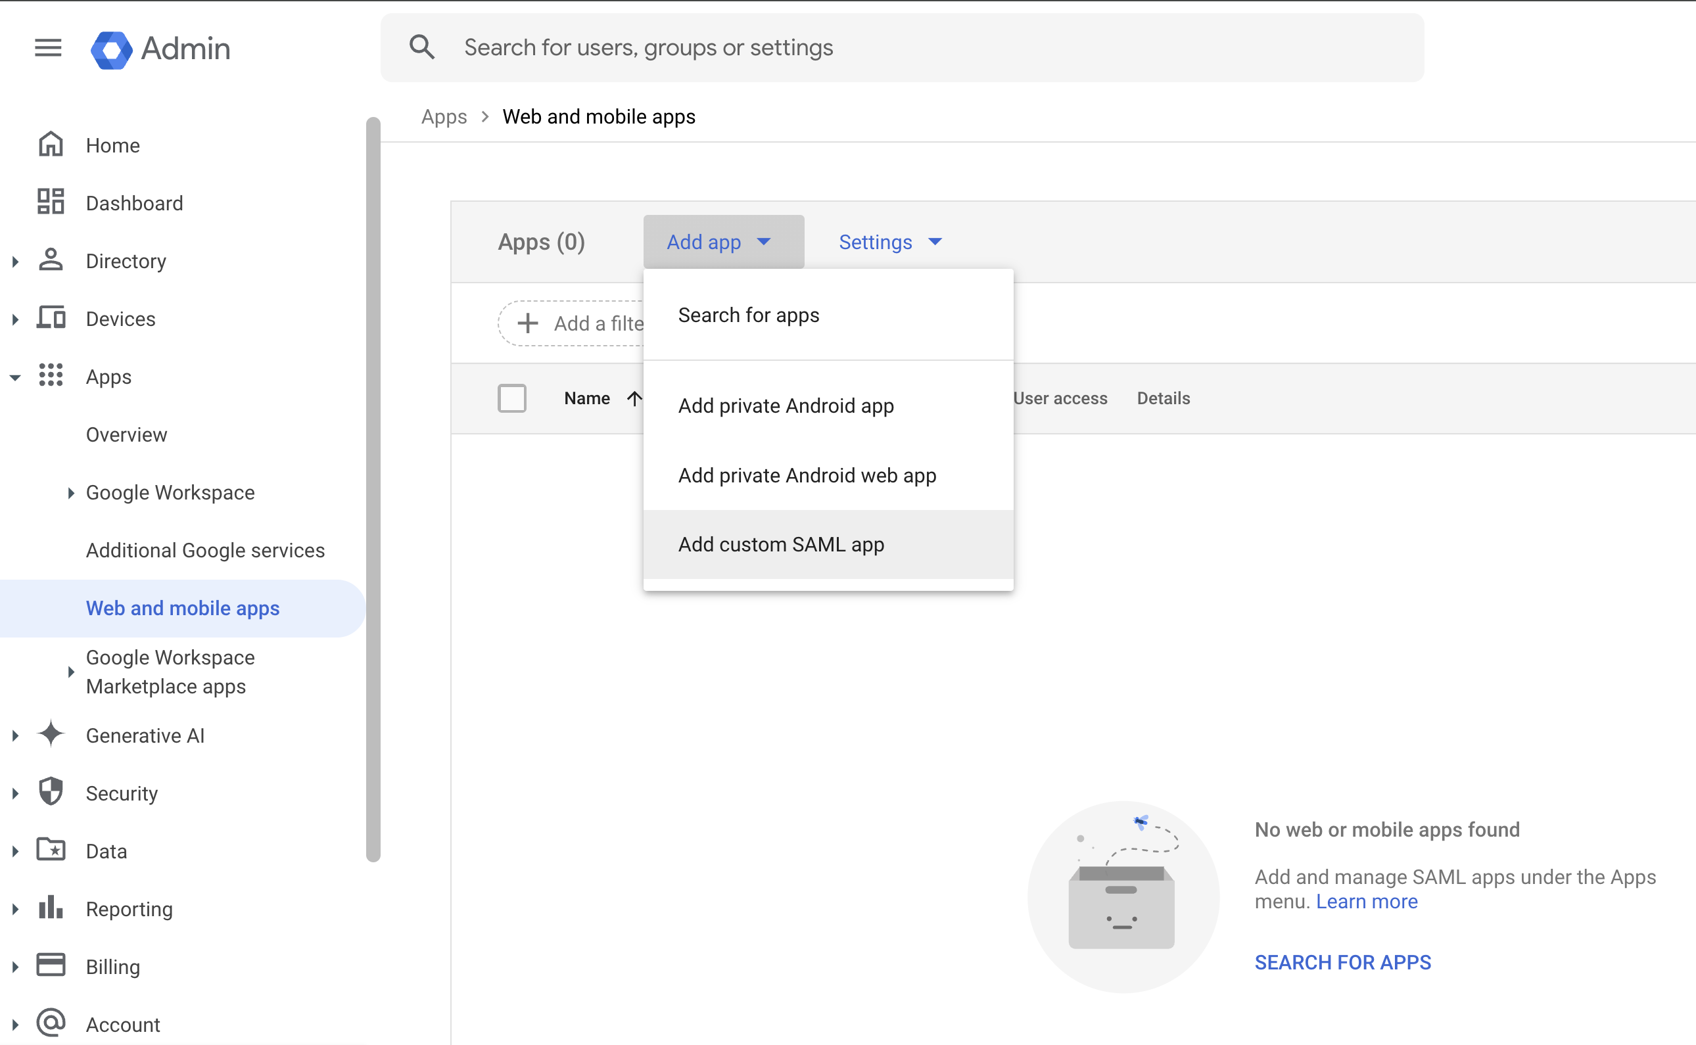Expand the Directory section arrow
This screenshot has height=1045, width=1696.
pos(15,262)
